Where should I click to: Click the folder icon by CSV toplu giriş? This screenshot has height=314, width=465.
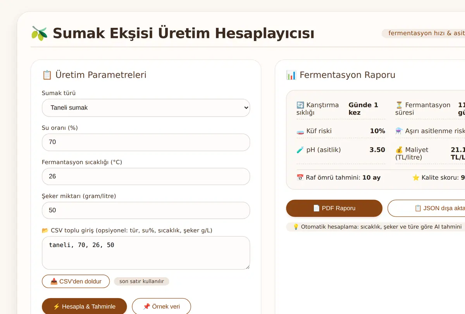pos(45,230)
